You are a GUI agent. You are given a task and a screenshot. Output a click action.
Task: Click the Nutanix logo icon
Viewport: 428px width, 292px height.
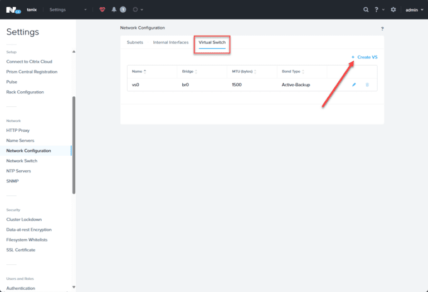click(13, 10)
